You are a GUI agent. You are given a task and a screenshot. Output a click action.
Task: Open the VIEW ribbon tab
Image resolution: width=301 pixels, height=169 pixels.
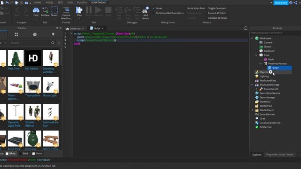click(70, 2)
